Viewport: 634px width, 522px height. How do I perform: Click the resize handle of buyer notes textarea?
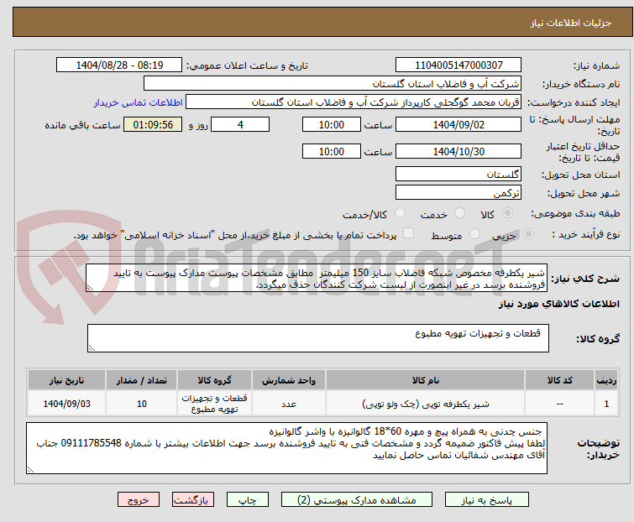pos(30,469)
